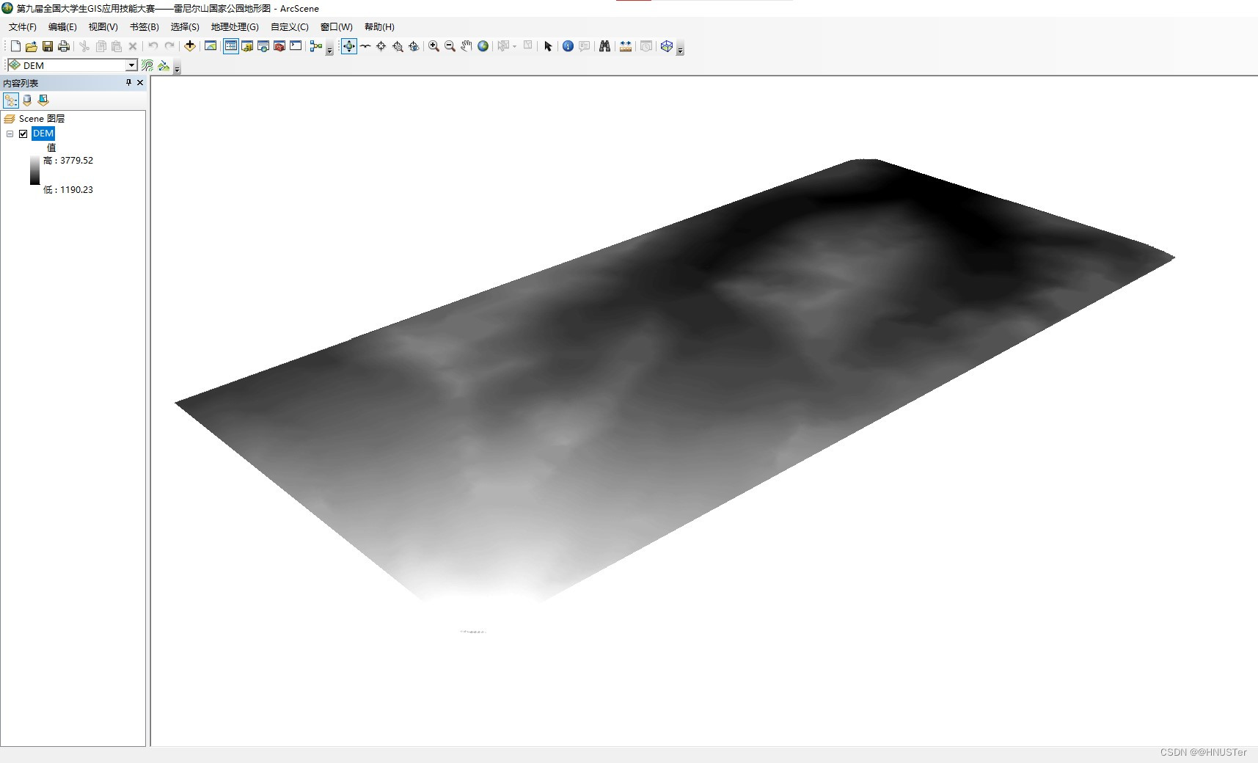Select the Fly tool
The height and width of the screenshot is (763, 1258).
[x=365, y=46]
